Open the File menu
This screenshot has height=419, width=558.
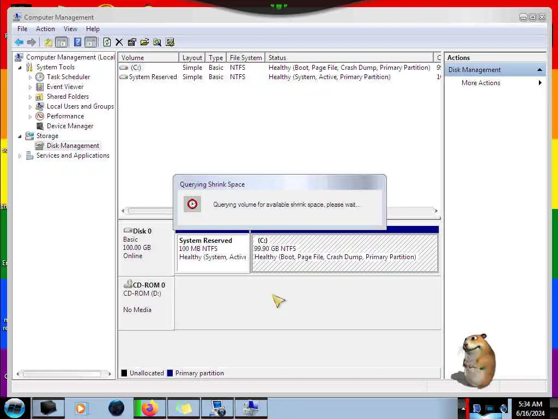(22, 29)
